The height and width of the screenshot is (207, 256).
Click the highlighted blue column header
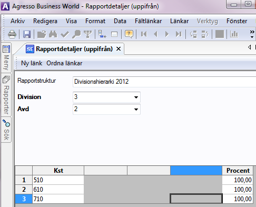(196, 171)
